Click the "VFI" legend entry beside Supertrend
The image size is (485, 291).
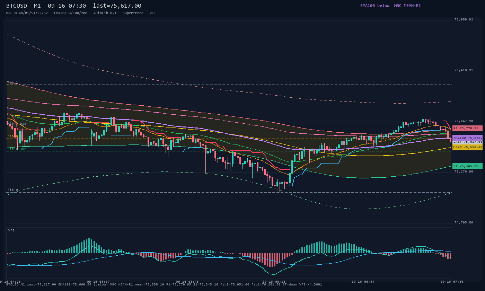pyautogui.click(x=153, y=13)
